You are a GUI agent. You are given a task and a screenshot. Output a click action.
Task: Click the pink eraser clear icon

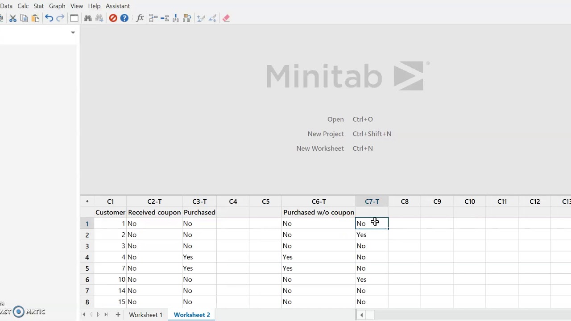(x=226, y=18)
